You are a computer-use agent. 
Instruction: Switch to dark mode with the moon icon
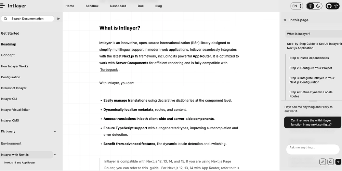(x=318, y=6)
